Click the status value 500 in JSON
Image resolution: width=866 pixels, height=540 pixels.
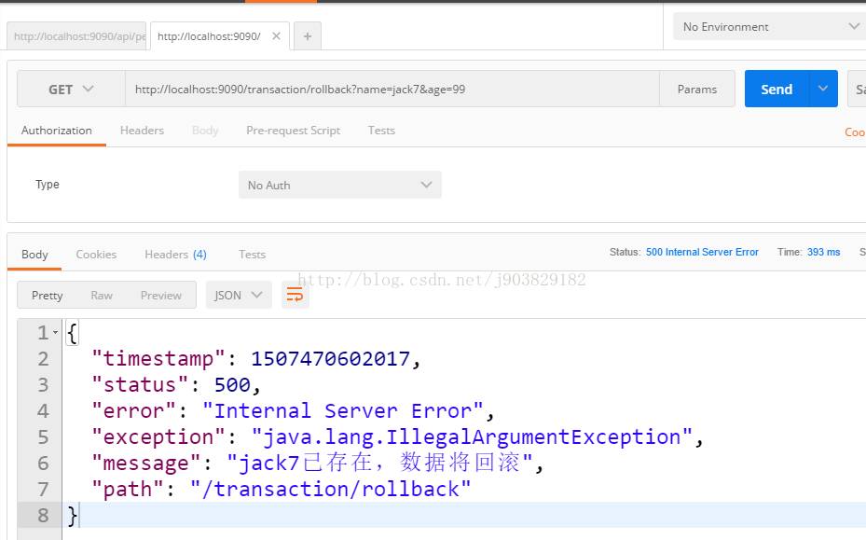tap(232, 384)
